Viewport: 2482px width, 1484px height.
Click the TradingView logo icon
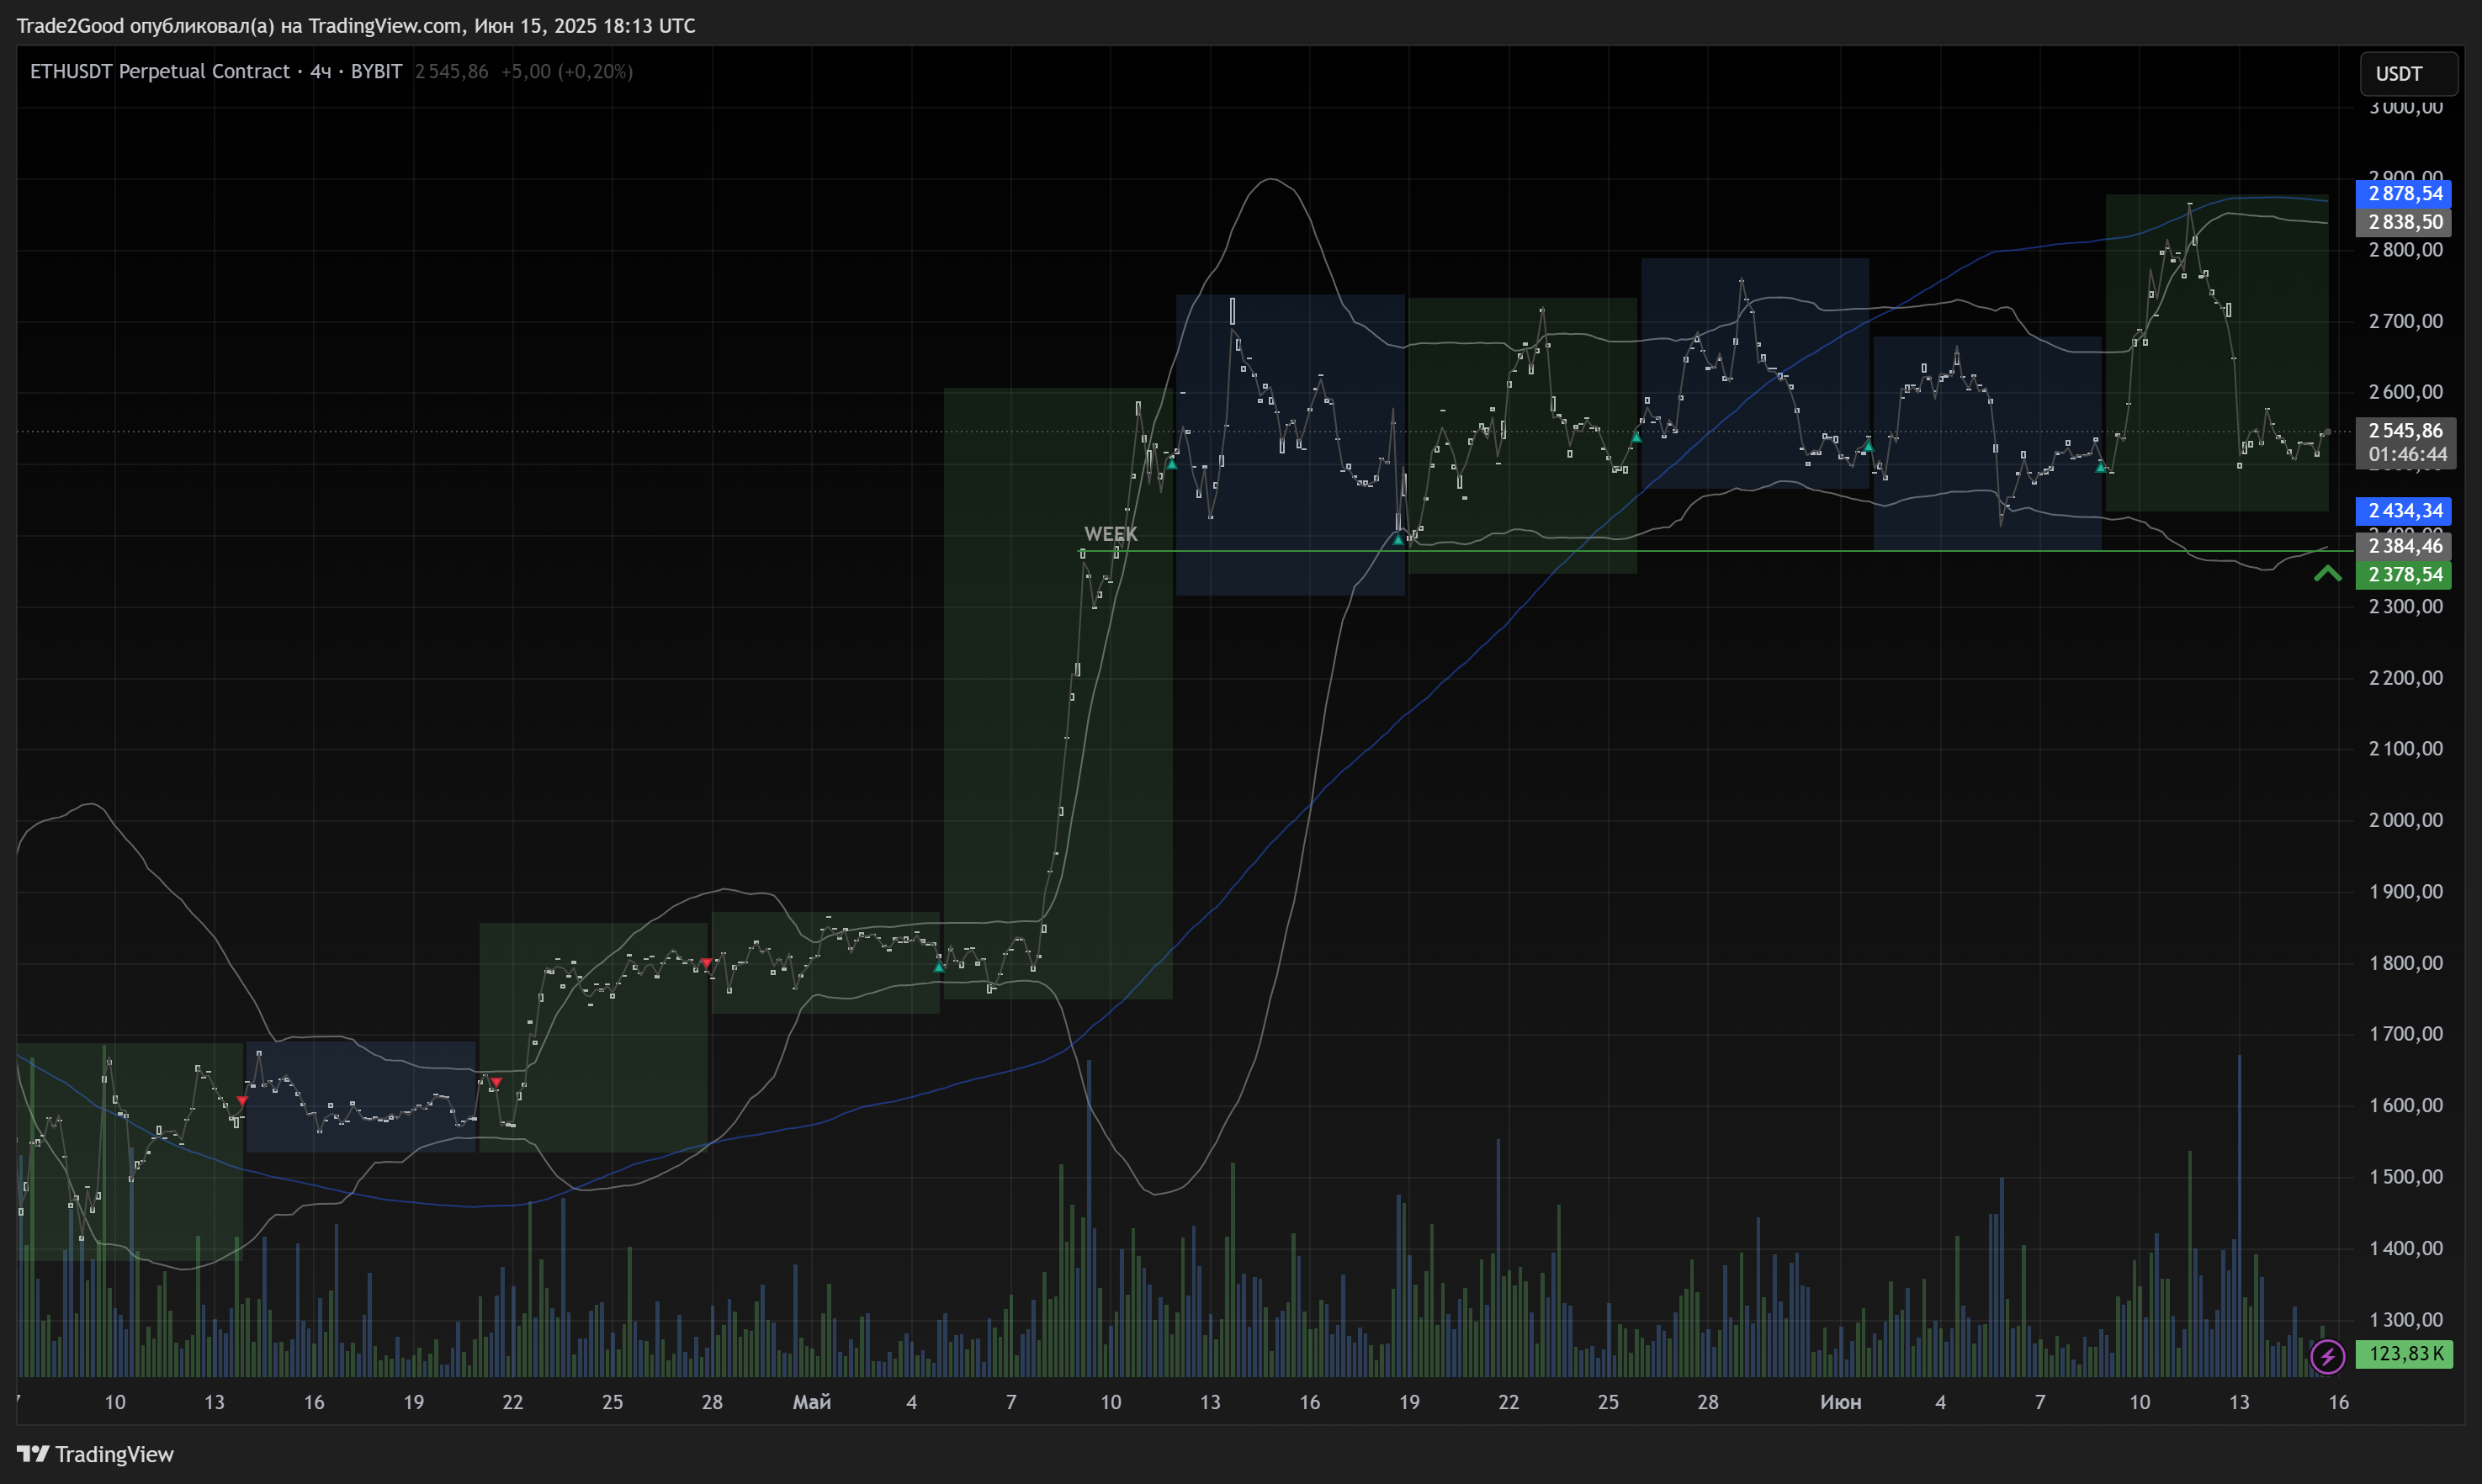pyautogui.click(x=32, y=1453)
